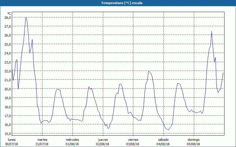
Task: Click the 15,0 y-axis value
Action: coord(8,133)
